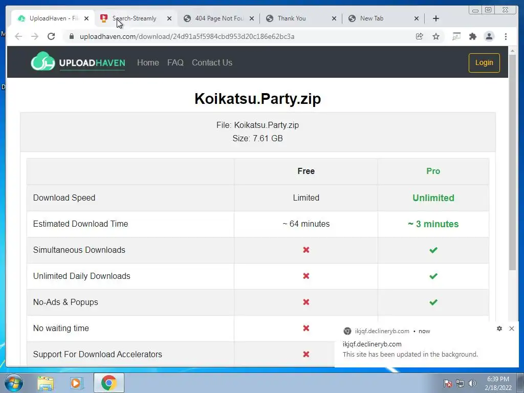Click the Chrome taskbar icon
The height and width of the screenshot is (393, 524).
109,383
